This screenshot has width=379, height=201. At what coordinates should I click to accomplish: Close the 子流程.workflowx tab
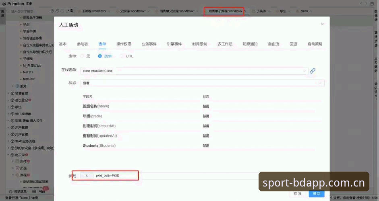(109, 11)
